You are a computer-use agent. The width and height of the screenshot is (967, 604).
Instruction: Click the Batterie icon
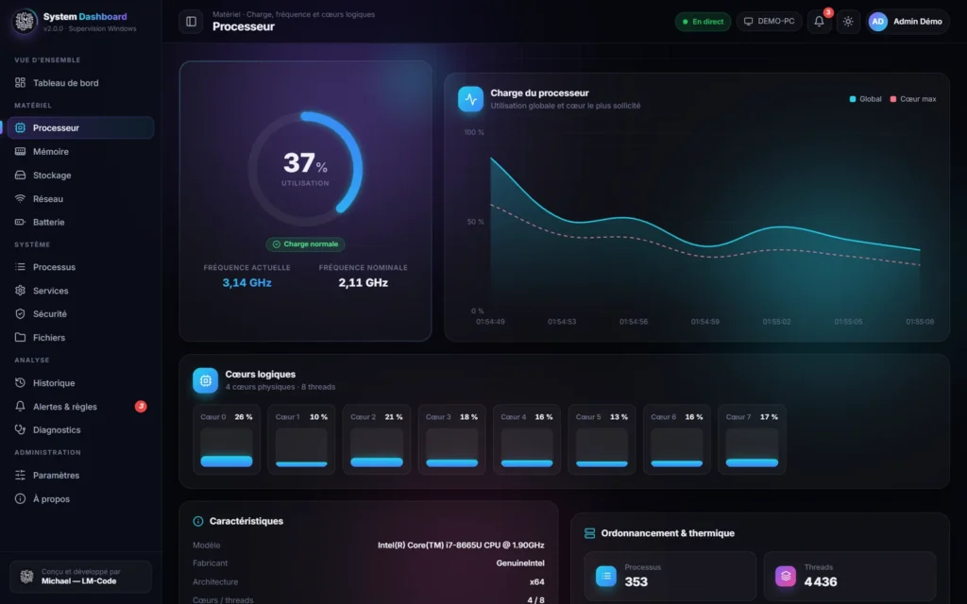[x=21, y=222]
